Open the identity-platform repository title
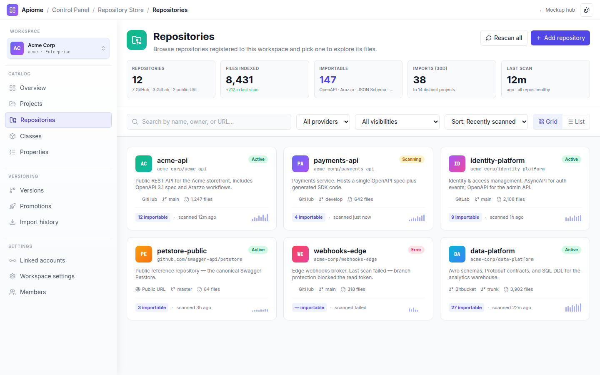The image size is (600, 375). [x=497, y=160]
